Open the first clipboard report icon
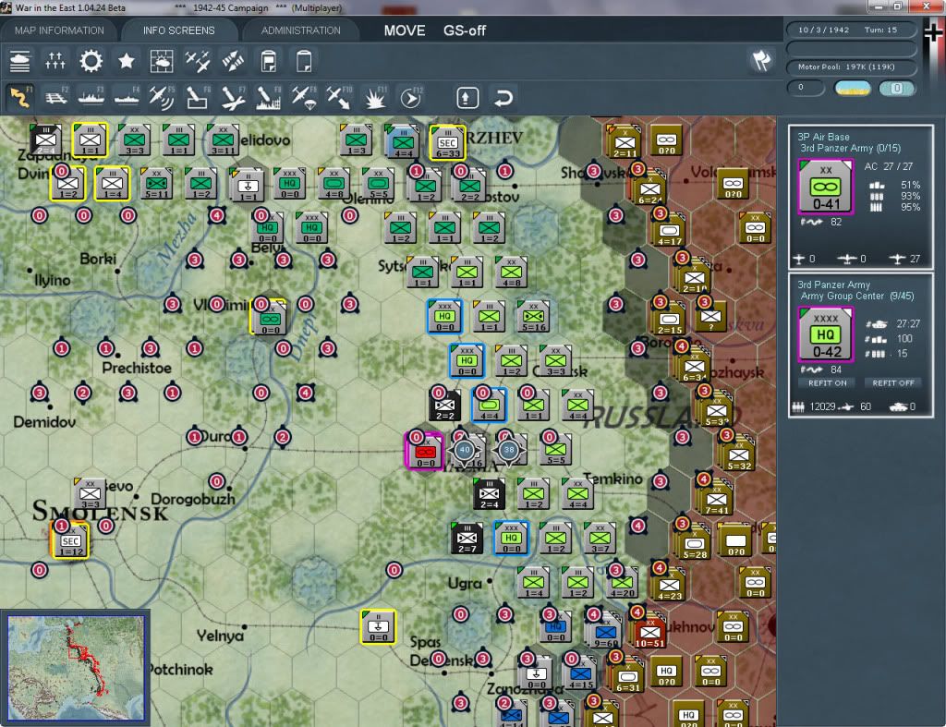946x727 pixels. [269, 62]
